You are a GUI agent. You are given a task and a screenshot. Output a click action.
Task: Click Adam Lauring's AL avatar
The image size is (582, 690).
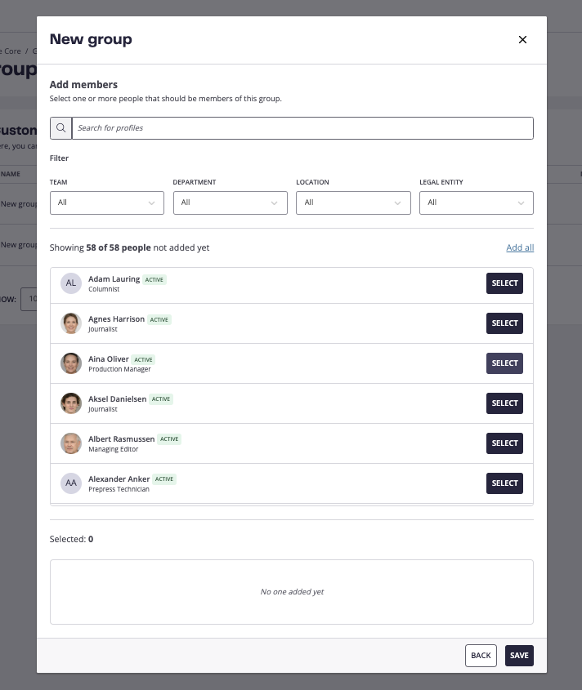[71, 283]
